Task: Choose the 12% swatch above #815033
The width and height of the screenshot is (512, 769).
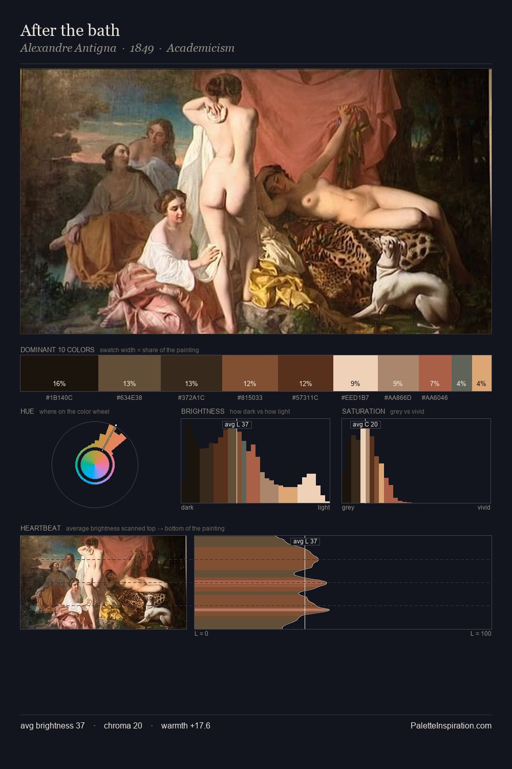Action: 250,373
